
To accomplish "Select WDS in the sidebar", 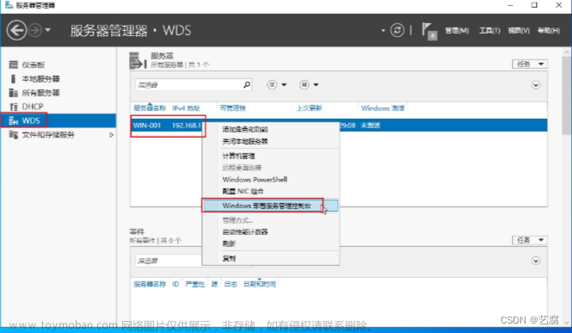I will coord(58,120).
